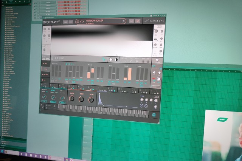Click the NOISE macro knob
242x161 pixels.
(81, 99)
